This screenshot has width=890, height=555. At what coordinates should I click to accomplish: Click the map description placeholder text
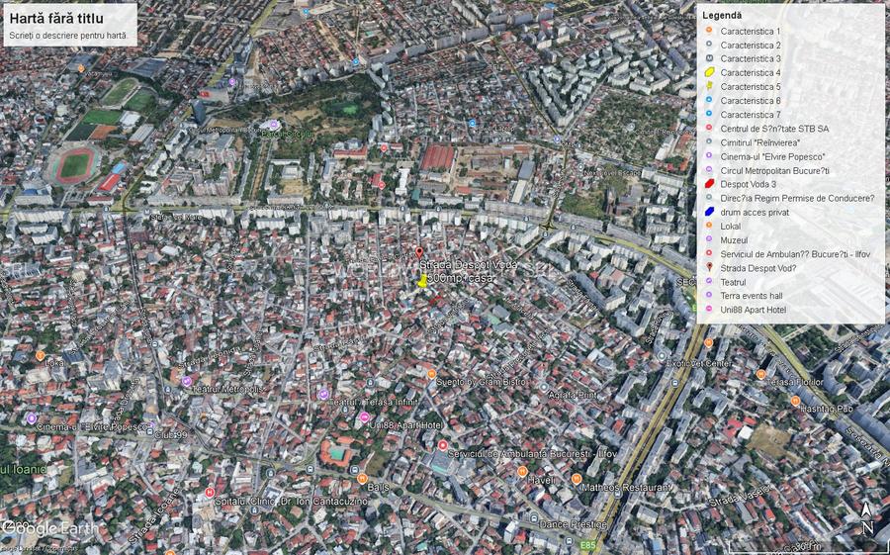pos(67,36)
